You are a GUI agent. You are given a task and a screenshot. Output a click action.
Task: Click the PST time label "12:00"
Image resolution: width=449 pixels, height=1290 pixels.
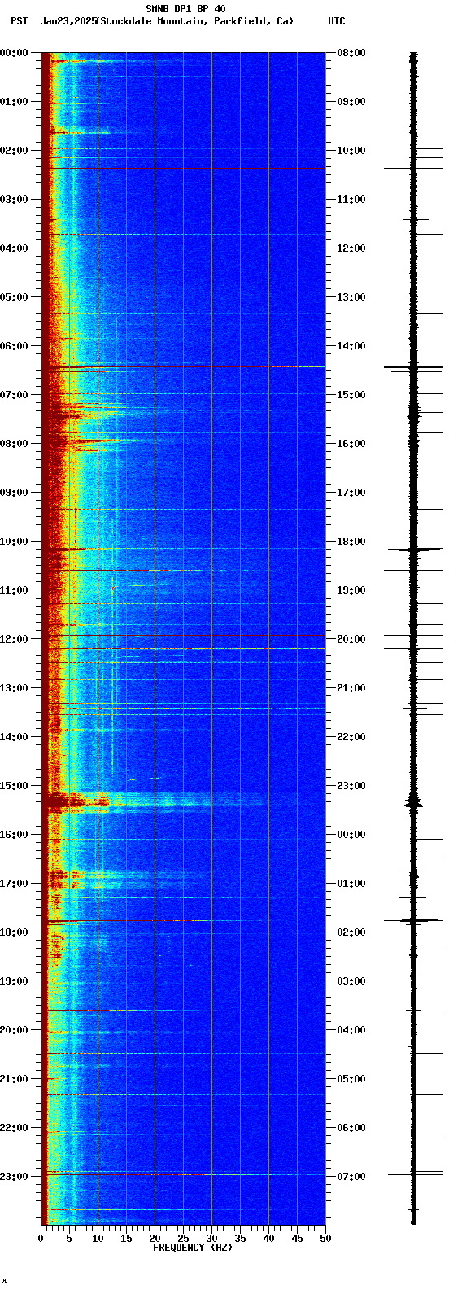click(15, 638)
